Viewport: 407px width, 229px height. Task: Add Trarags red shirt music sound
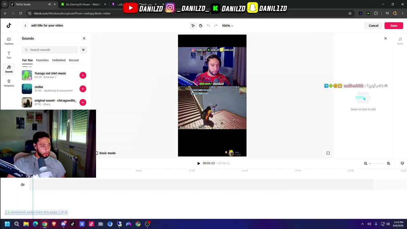pyautogui.click(x=83, y=75)
